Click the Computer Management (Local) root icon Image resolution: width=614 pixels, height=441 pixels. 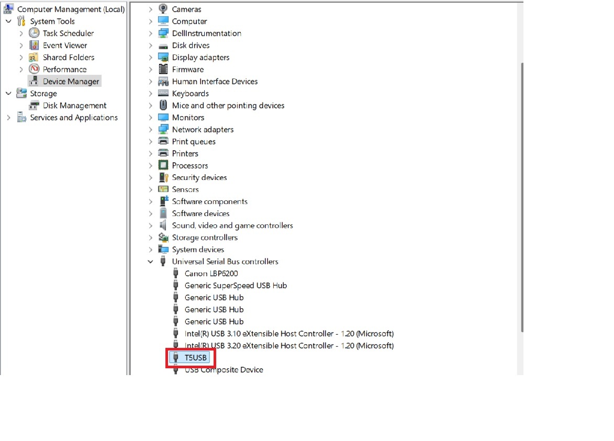pyautogui.click(x=8, y=9)
